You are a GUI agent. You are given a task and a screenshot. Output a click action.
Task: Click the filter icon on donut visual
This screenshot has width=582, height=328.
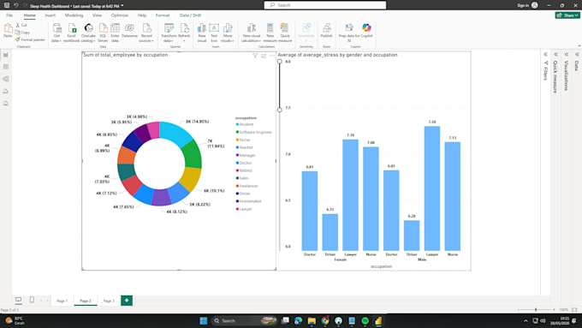click(255, 56)
